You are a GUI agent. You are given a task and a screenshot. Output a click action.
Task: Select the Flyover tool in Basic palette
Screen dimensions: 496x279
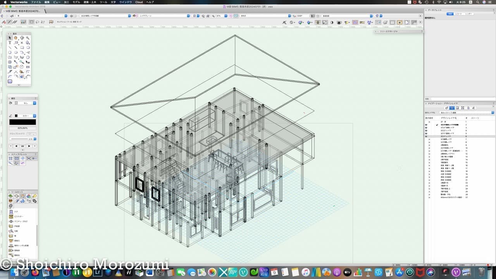[22, 38]
